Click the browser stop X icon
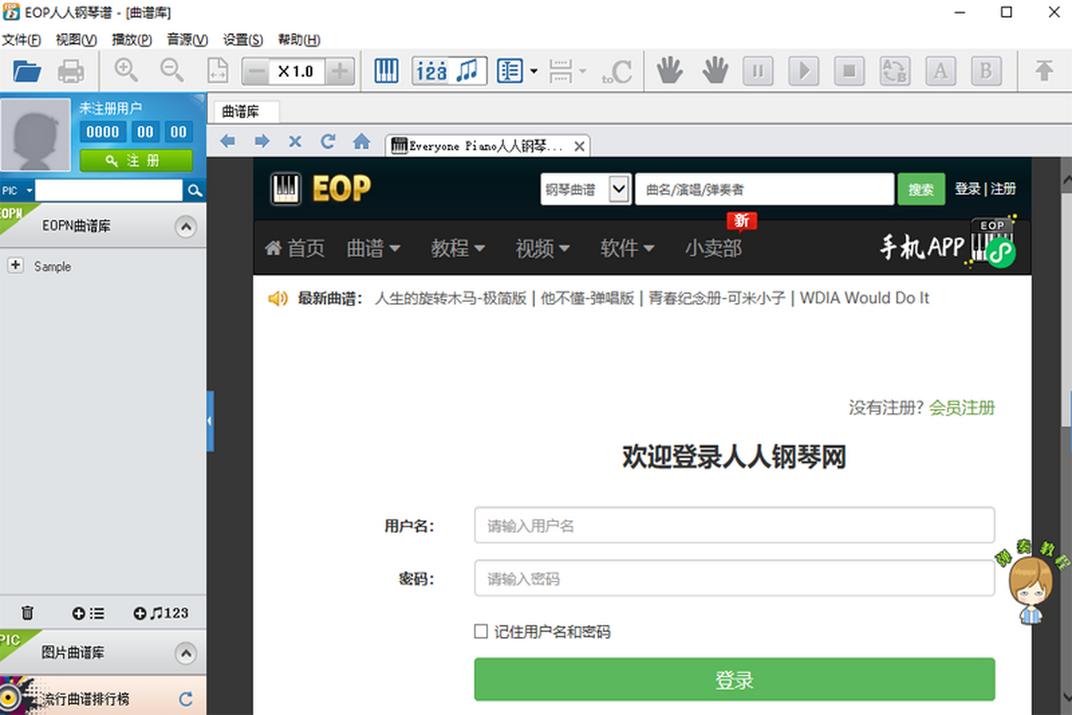 [295, 141]
